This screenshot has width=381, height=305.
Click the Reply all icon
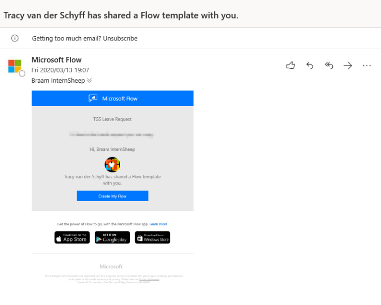click(329, 65)
